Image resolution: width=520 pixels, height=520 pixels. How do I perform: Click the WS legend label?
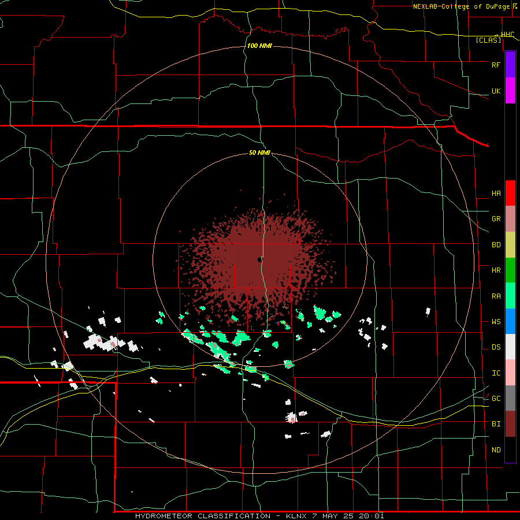(x=496, y=322)
